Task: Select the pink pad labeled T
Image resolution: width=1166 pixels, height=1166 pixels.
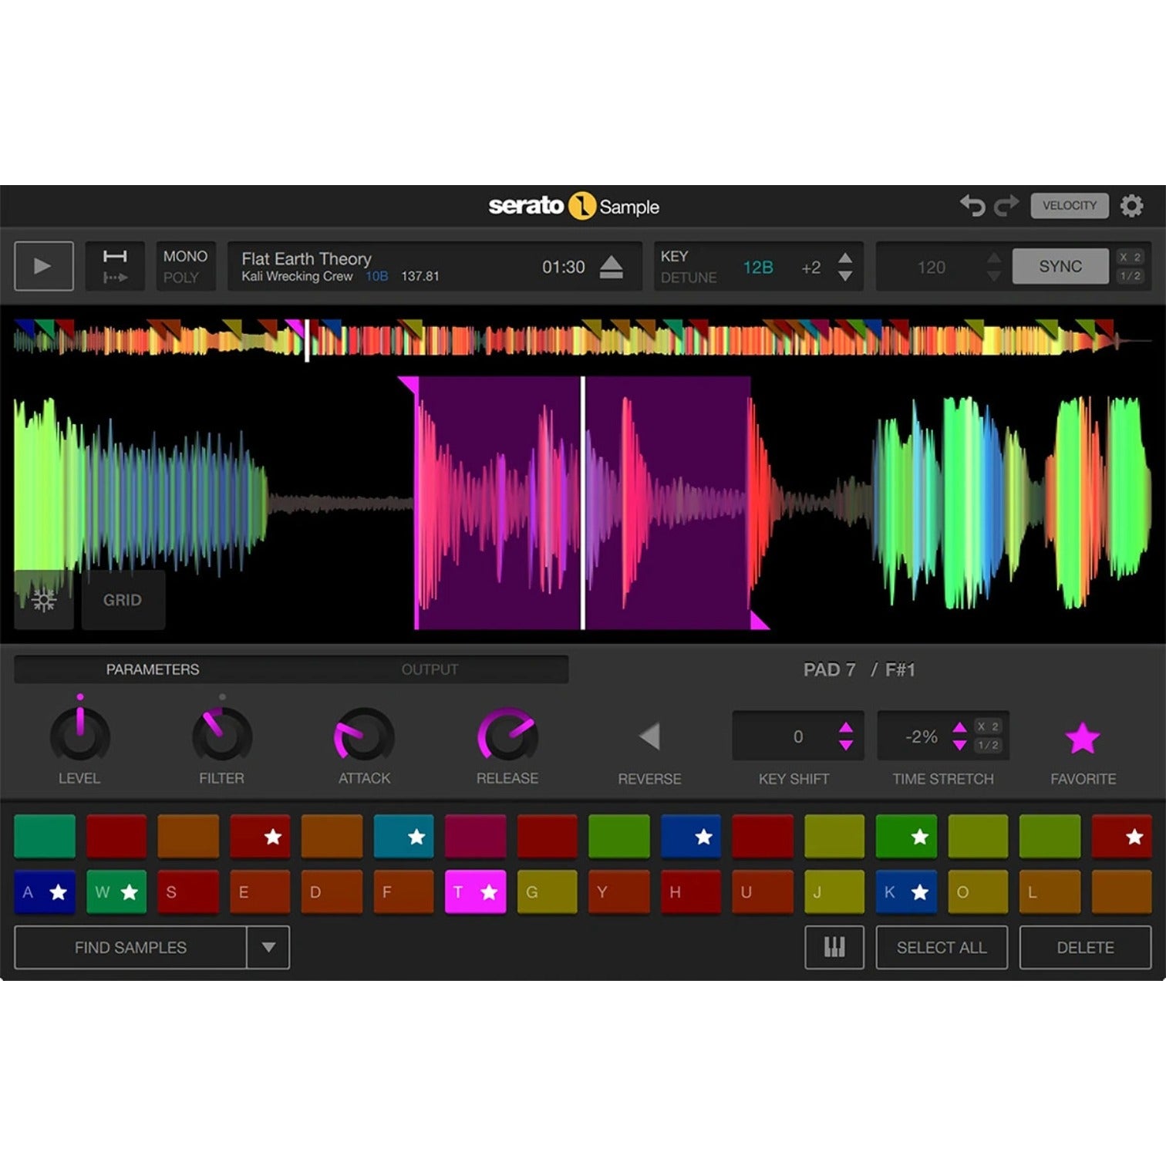Action: pyautogui.click(x=475, y=892)
